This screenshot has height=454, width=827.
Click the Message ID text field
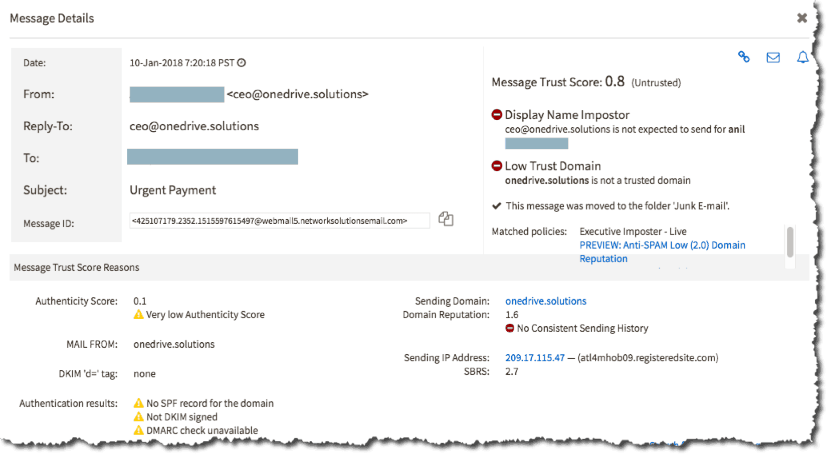tap(280, 220)
